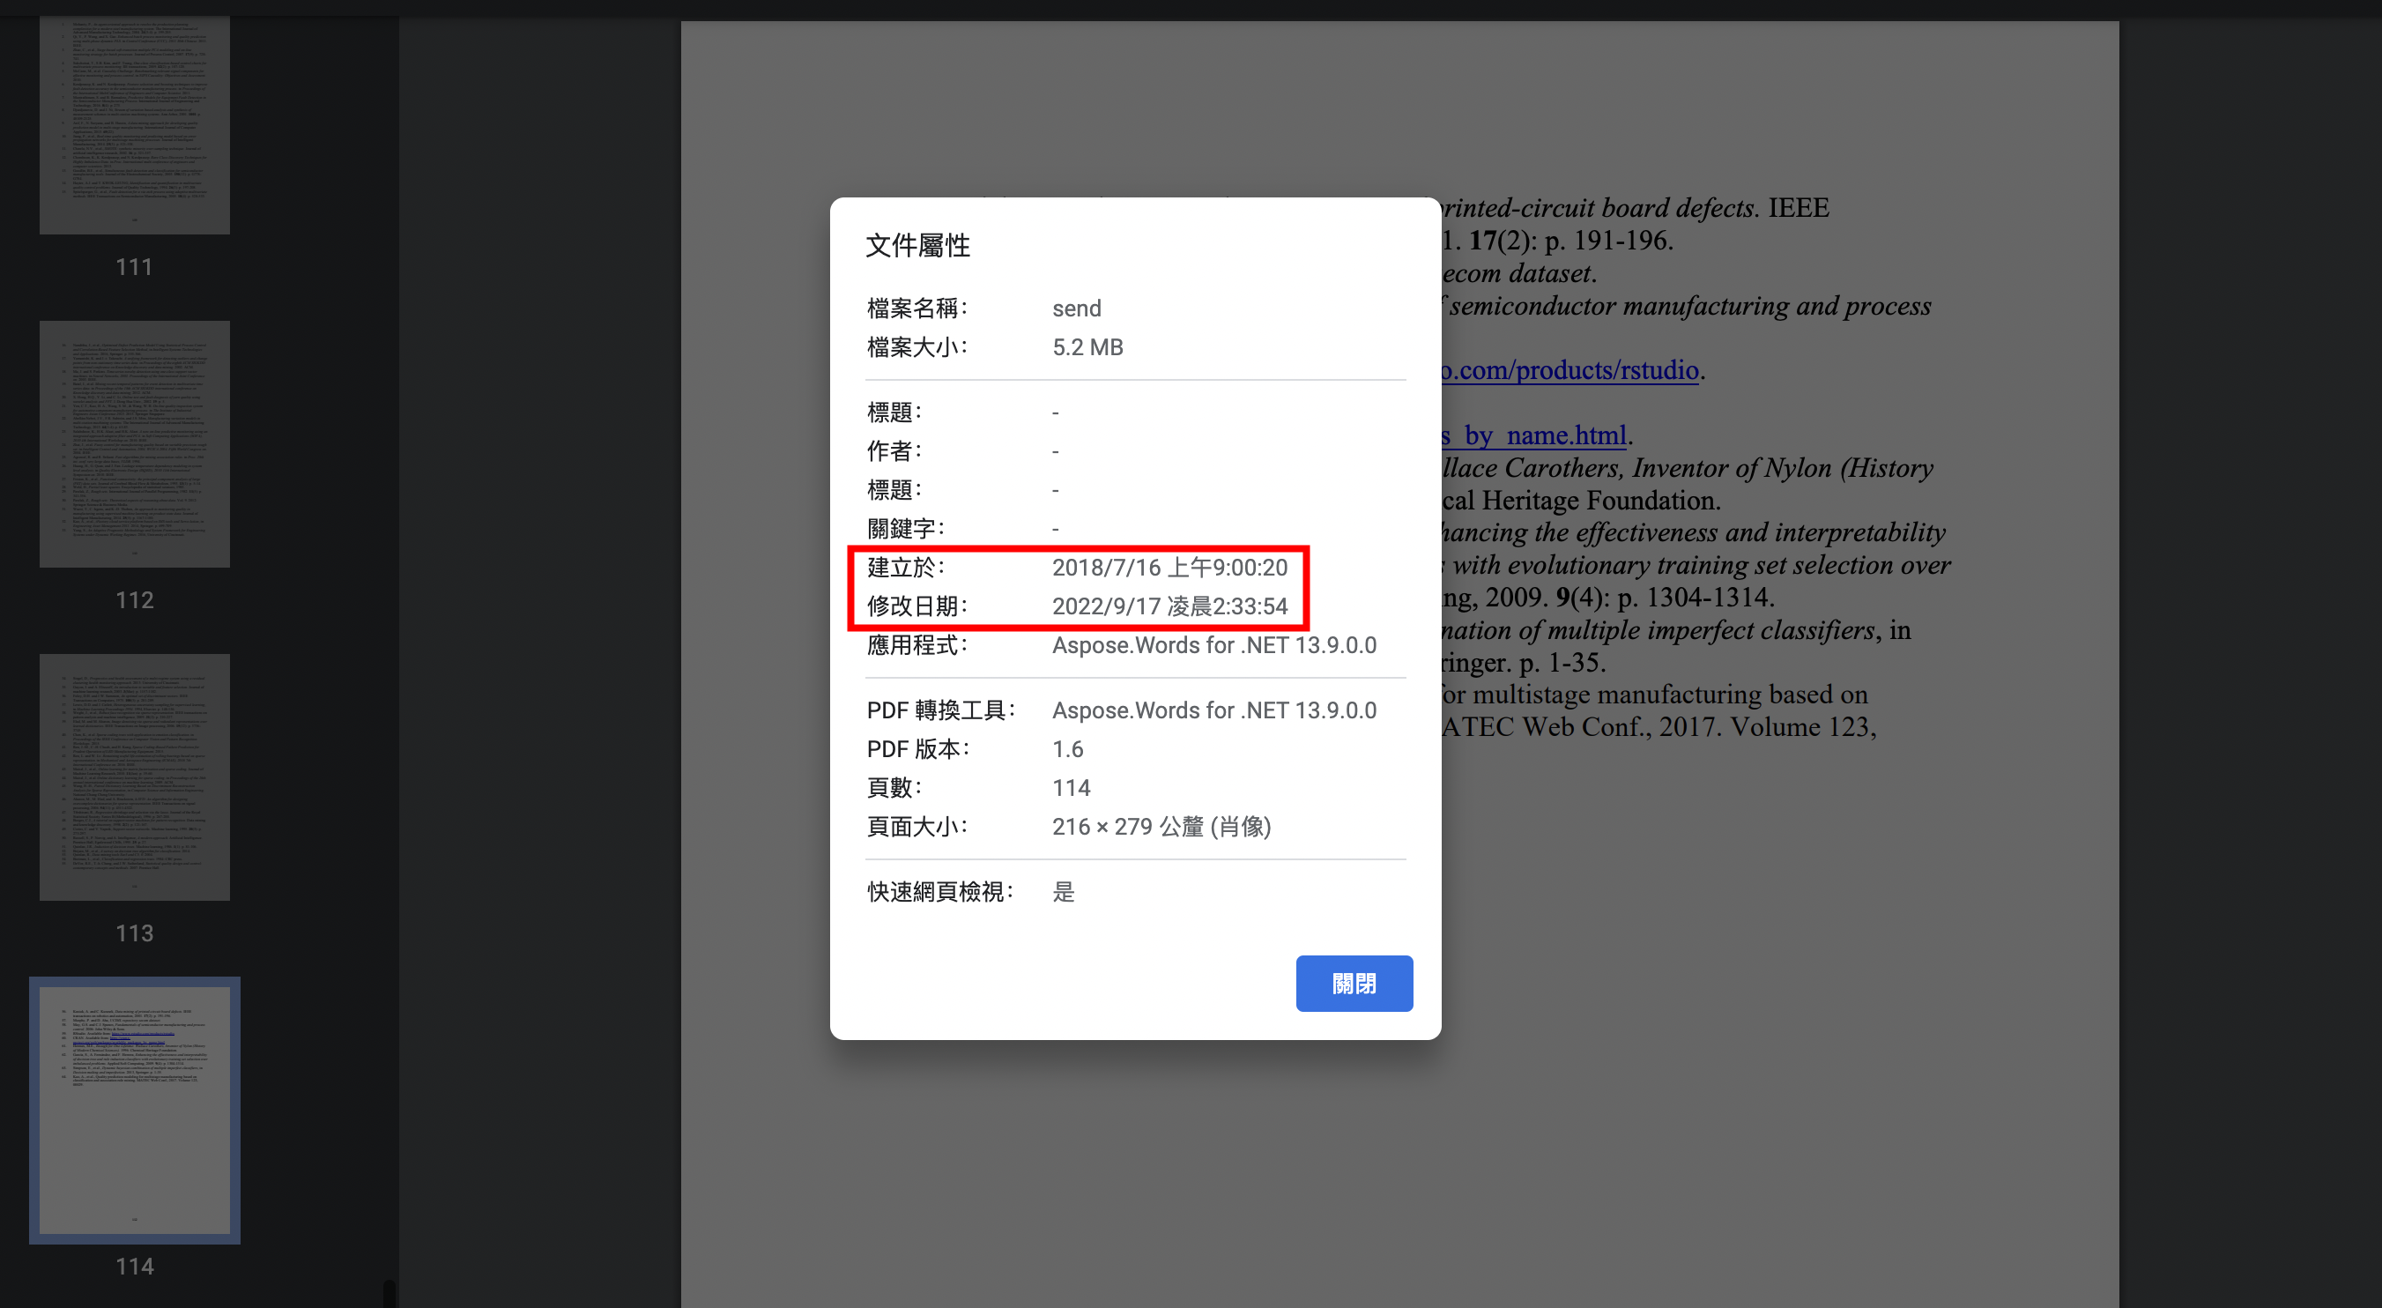The width and height of the screenshot is (2382, 1308).
Task: Open the rstudio products hyperlink
Action: pos(1570,370)
